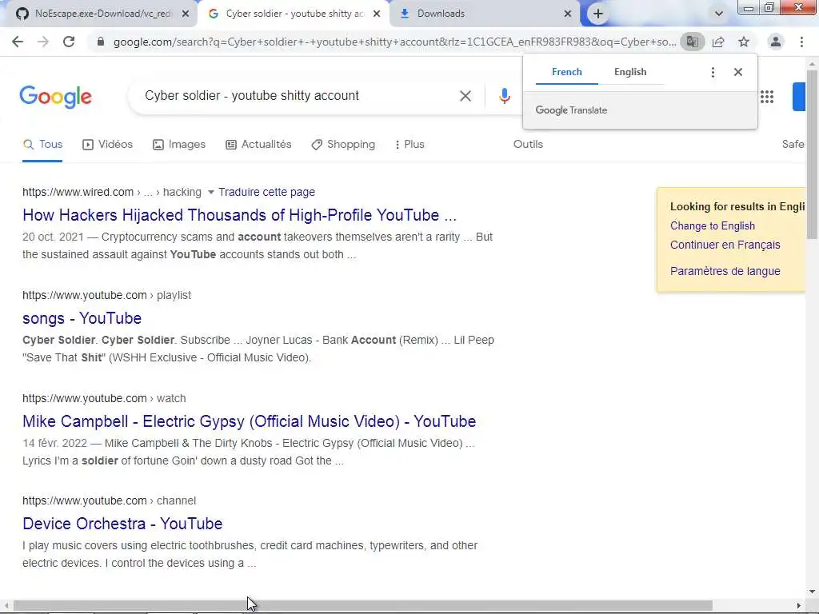Click the youtube.com › channel URL text
This screenshot has width=819, height=614.
109,500
